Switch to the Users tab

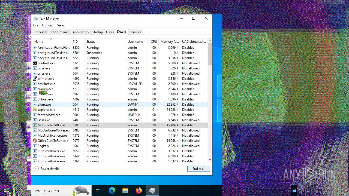(x=110, y=32)
